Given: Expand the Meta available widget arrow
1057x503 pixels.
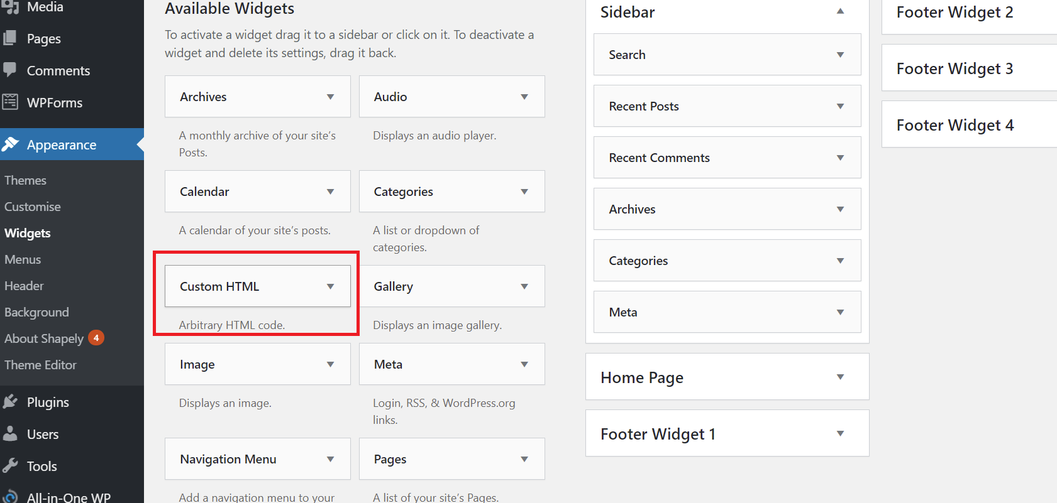Looking at the screenshot, I should [524, 364].
